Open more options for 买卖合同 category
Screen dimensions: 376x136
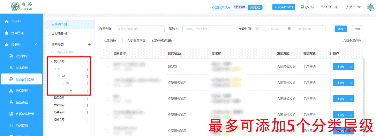87,62
